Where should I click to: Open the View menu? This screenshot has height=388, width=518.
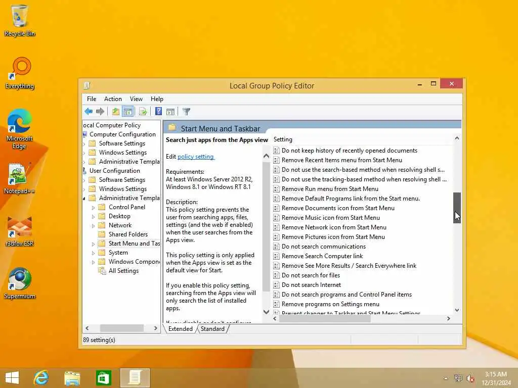click(136, 99)
